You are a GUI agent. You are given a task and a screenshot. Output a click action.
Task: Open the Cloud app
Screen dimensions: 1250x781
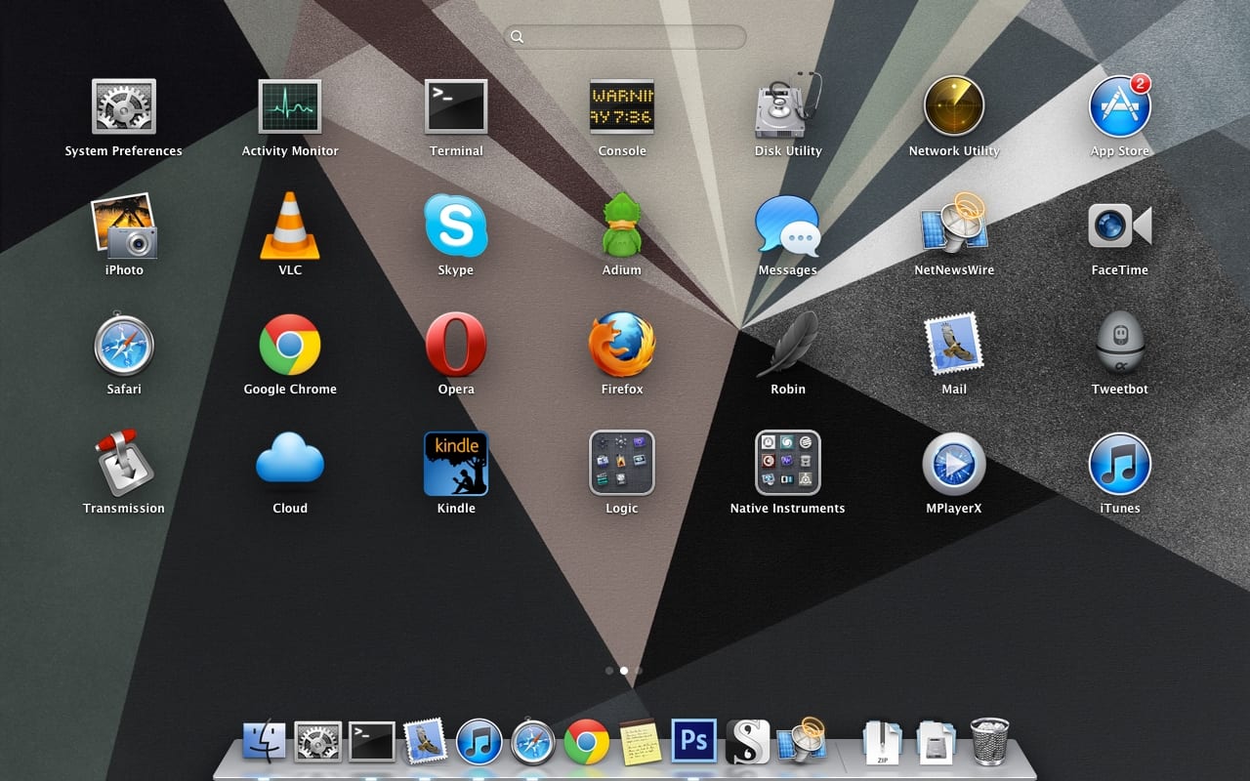click(290, 459)
